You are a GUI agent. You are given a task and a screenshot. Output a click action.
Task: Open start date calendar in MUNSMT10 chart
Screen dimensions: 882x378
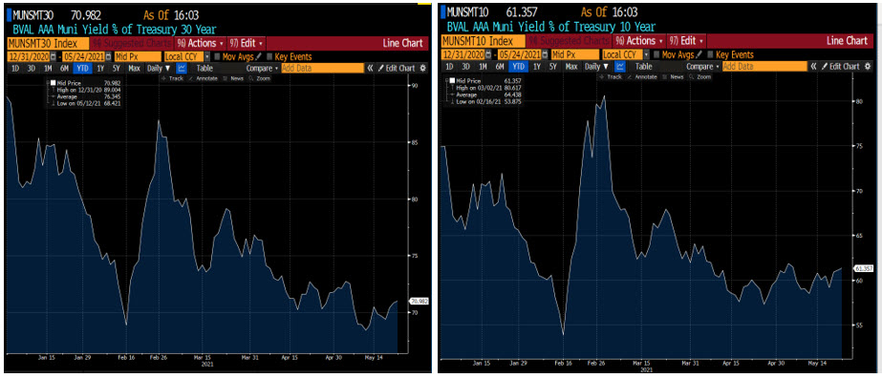tap(487, 54)
